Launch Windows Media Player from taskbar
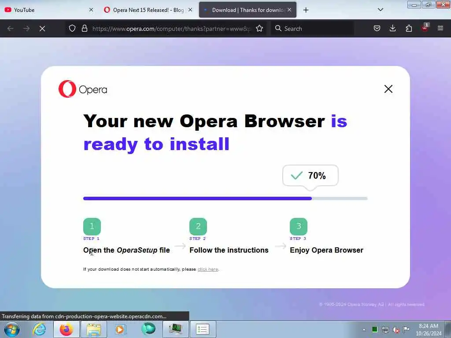The height and width of the screenshot is (338, 451). (x=121, y=329)
